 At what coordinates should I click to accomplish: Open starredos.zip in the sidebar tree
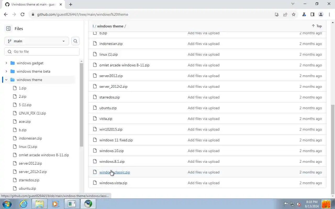point(29,180)
